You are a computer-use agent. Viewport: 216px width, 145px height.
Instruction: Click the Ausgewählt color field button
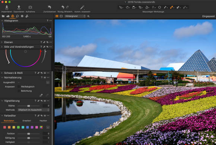pyautogui.click(x=48, y=82)
